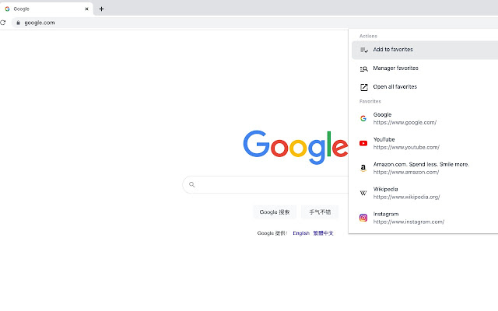Click the Open all favorites icon

click(364, 87)
